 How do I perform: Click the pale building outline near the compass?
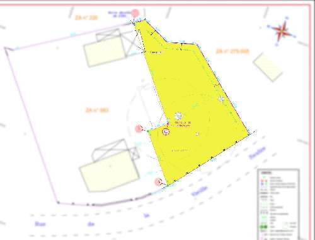click(268, 67)
